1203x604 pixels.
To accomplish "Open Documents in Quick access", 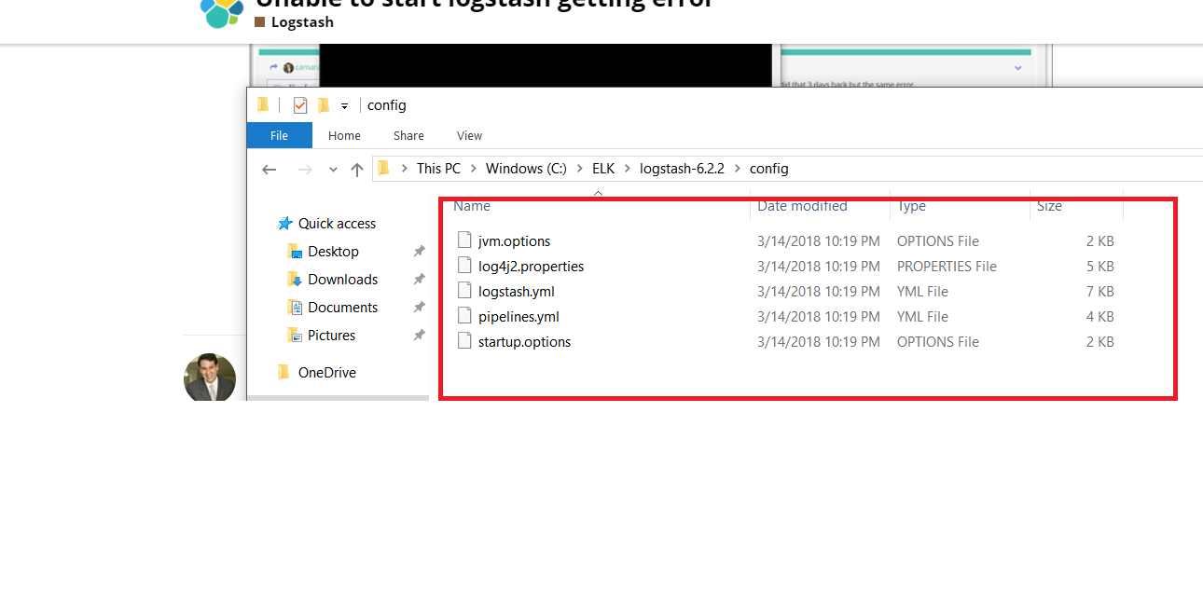I will click(x=342, y=308).
